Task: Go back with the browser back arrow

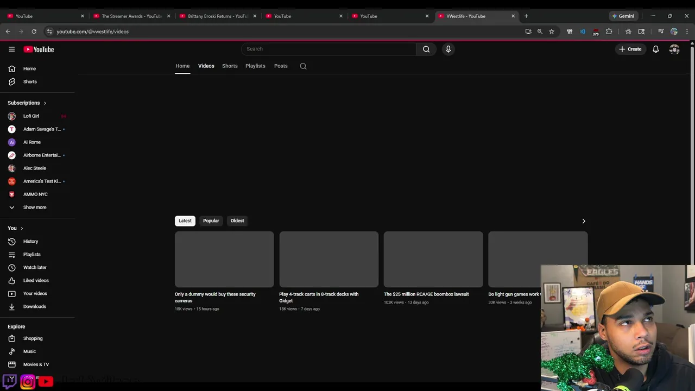Action: pos(8,31)
